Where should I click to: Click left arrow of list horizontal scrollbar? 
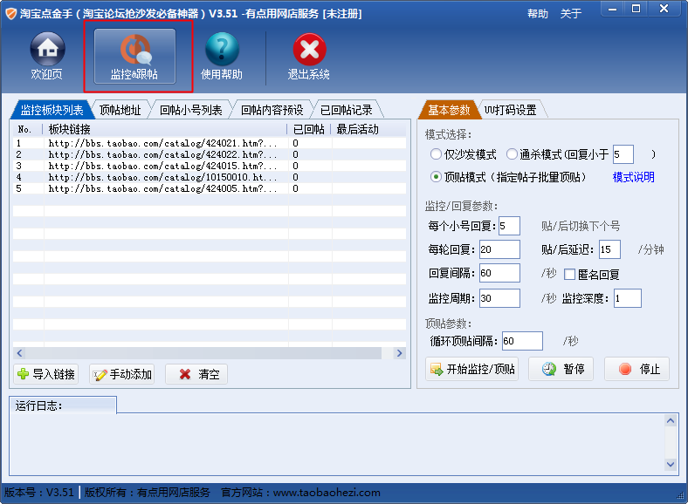19,353
